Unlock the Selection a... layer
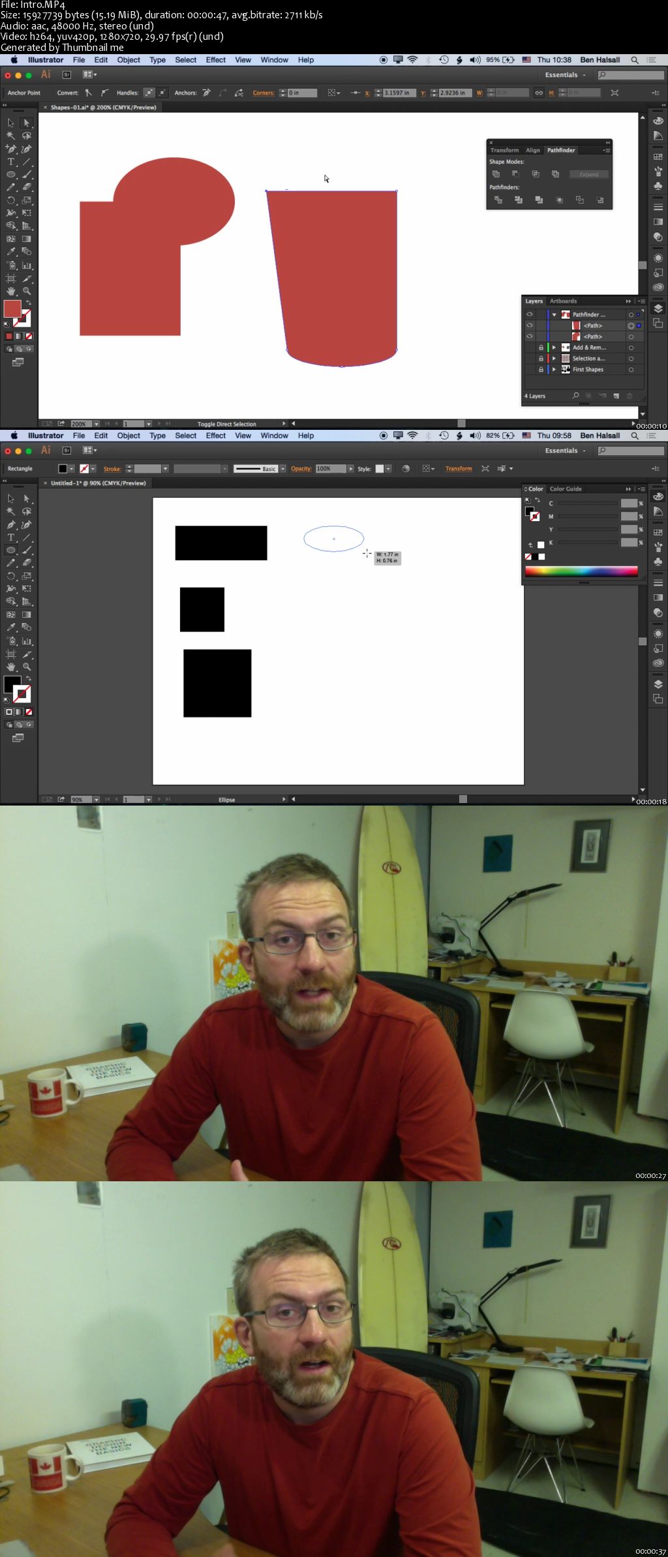 541,359
